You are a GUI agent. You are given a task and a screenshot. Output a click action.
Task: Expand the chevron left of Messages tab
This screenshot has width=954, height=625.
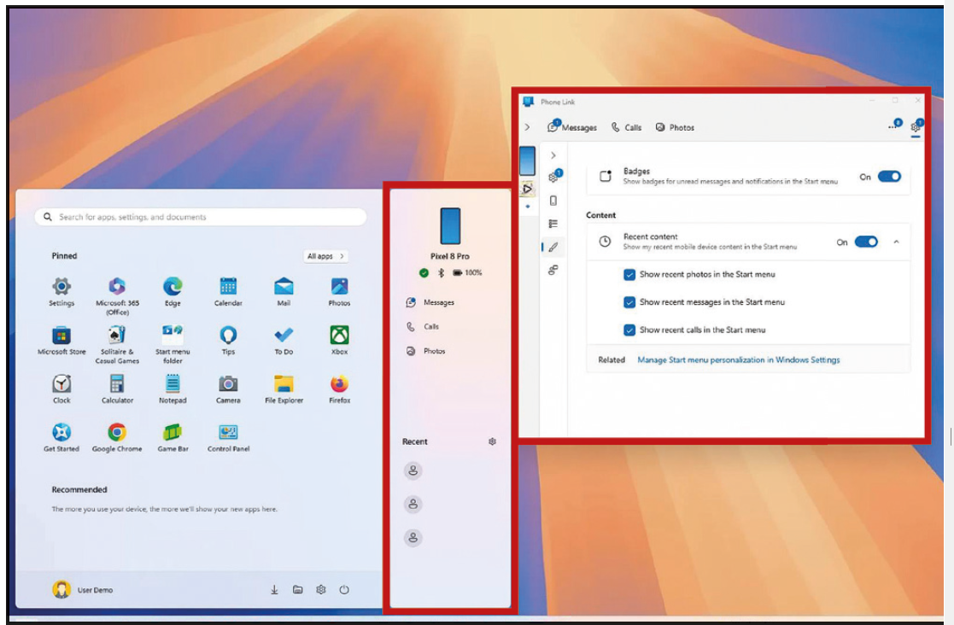pos(528,127)
